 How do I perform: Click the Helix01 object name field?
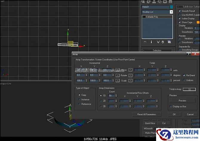point(155,7)
